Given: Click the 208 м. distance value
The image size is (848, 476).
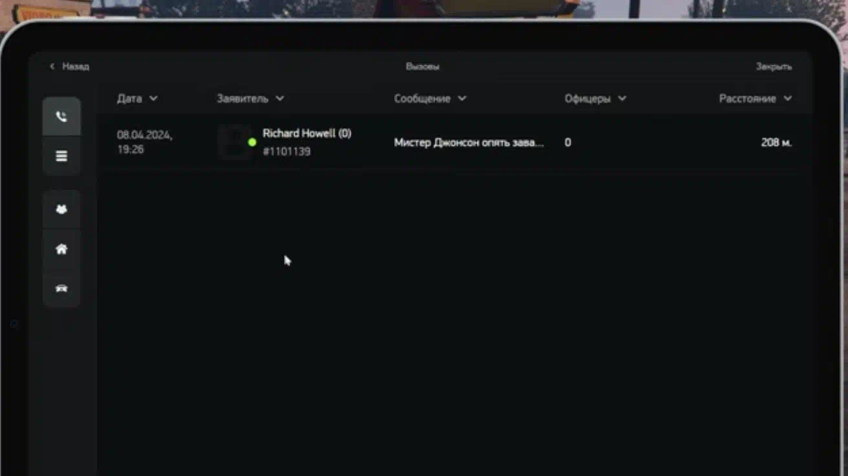Looking at the screenshot, I should click(776, 143).
